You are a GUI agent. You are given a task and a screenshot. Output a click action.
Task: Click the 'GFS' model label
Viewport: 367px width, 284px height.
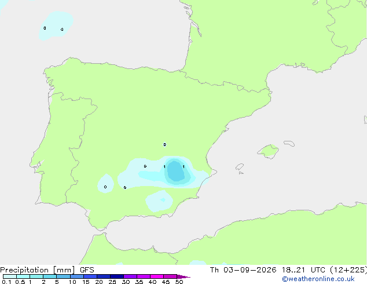[87, 270]
